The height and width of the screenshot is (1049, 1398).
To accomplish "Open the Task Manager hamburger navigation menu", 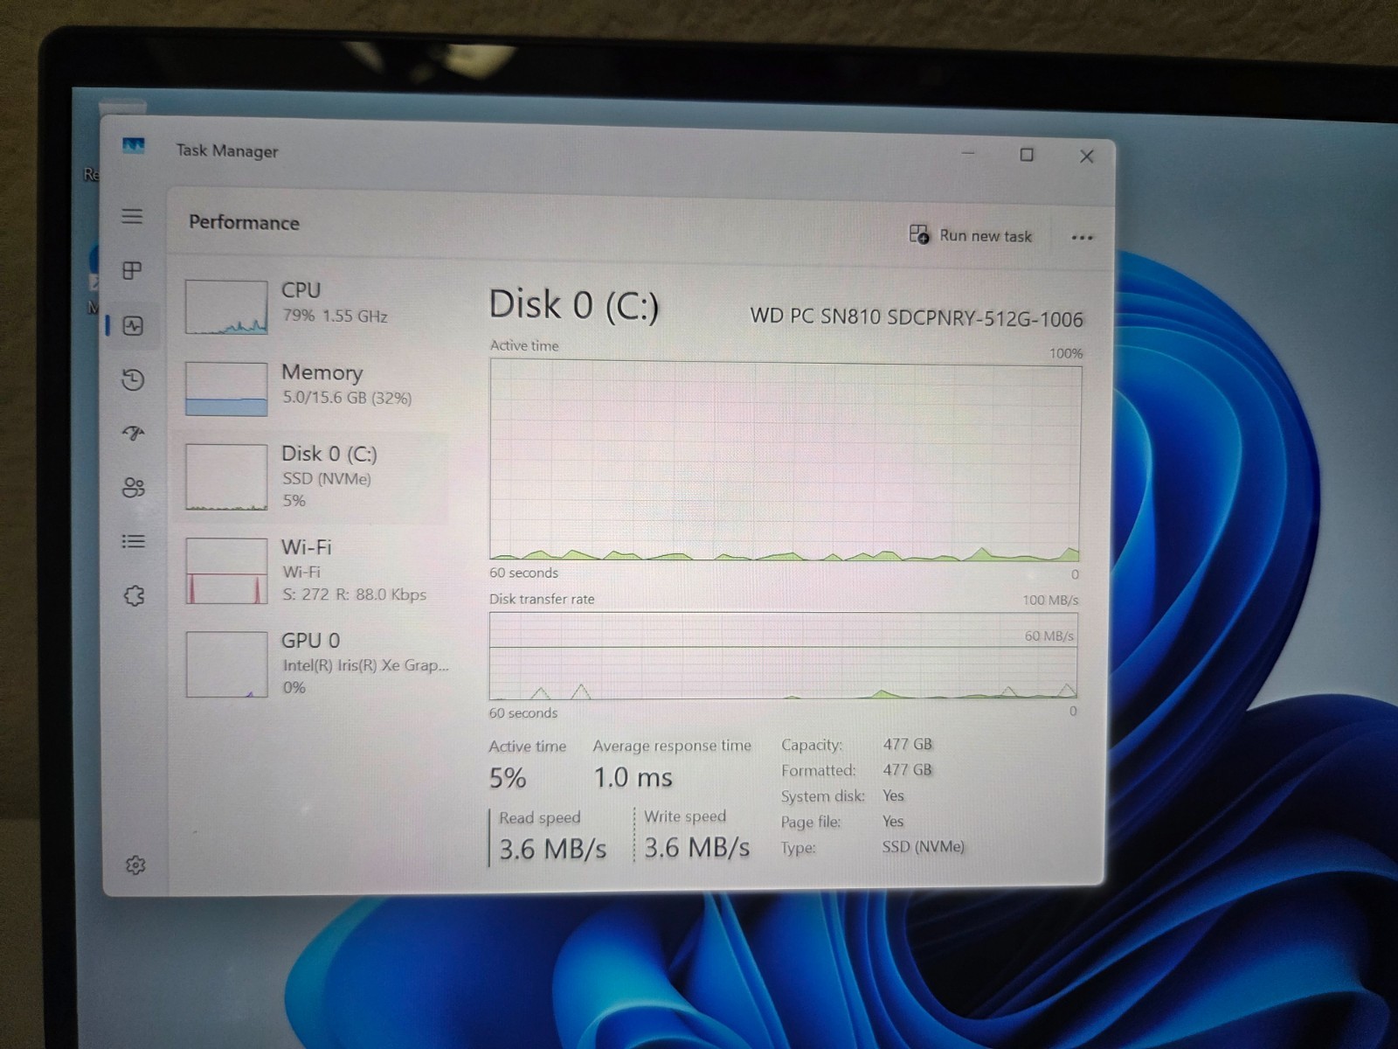I will (132, 216).
